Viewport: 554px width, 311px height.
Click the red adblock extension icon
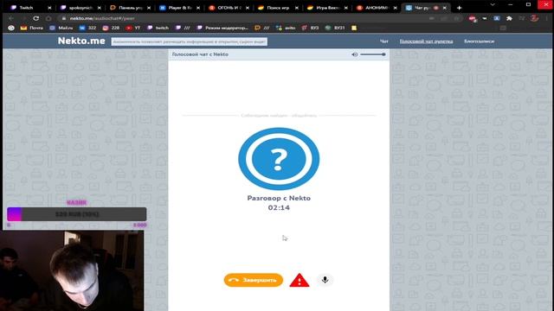pos(473,19)
